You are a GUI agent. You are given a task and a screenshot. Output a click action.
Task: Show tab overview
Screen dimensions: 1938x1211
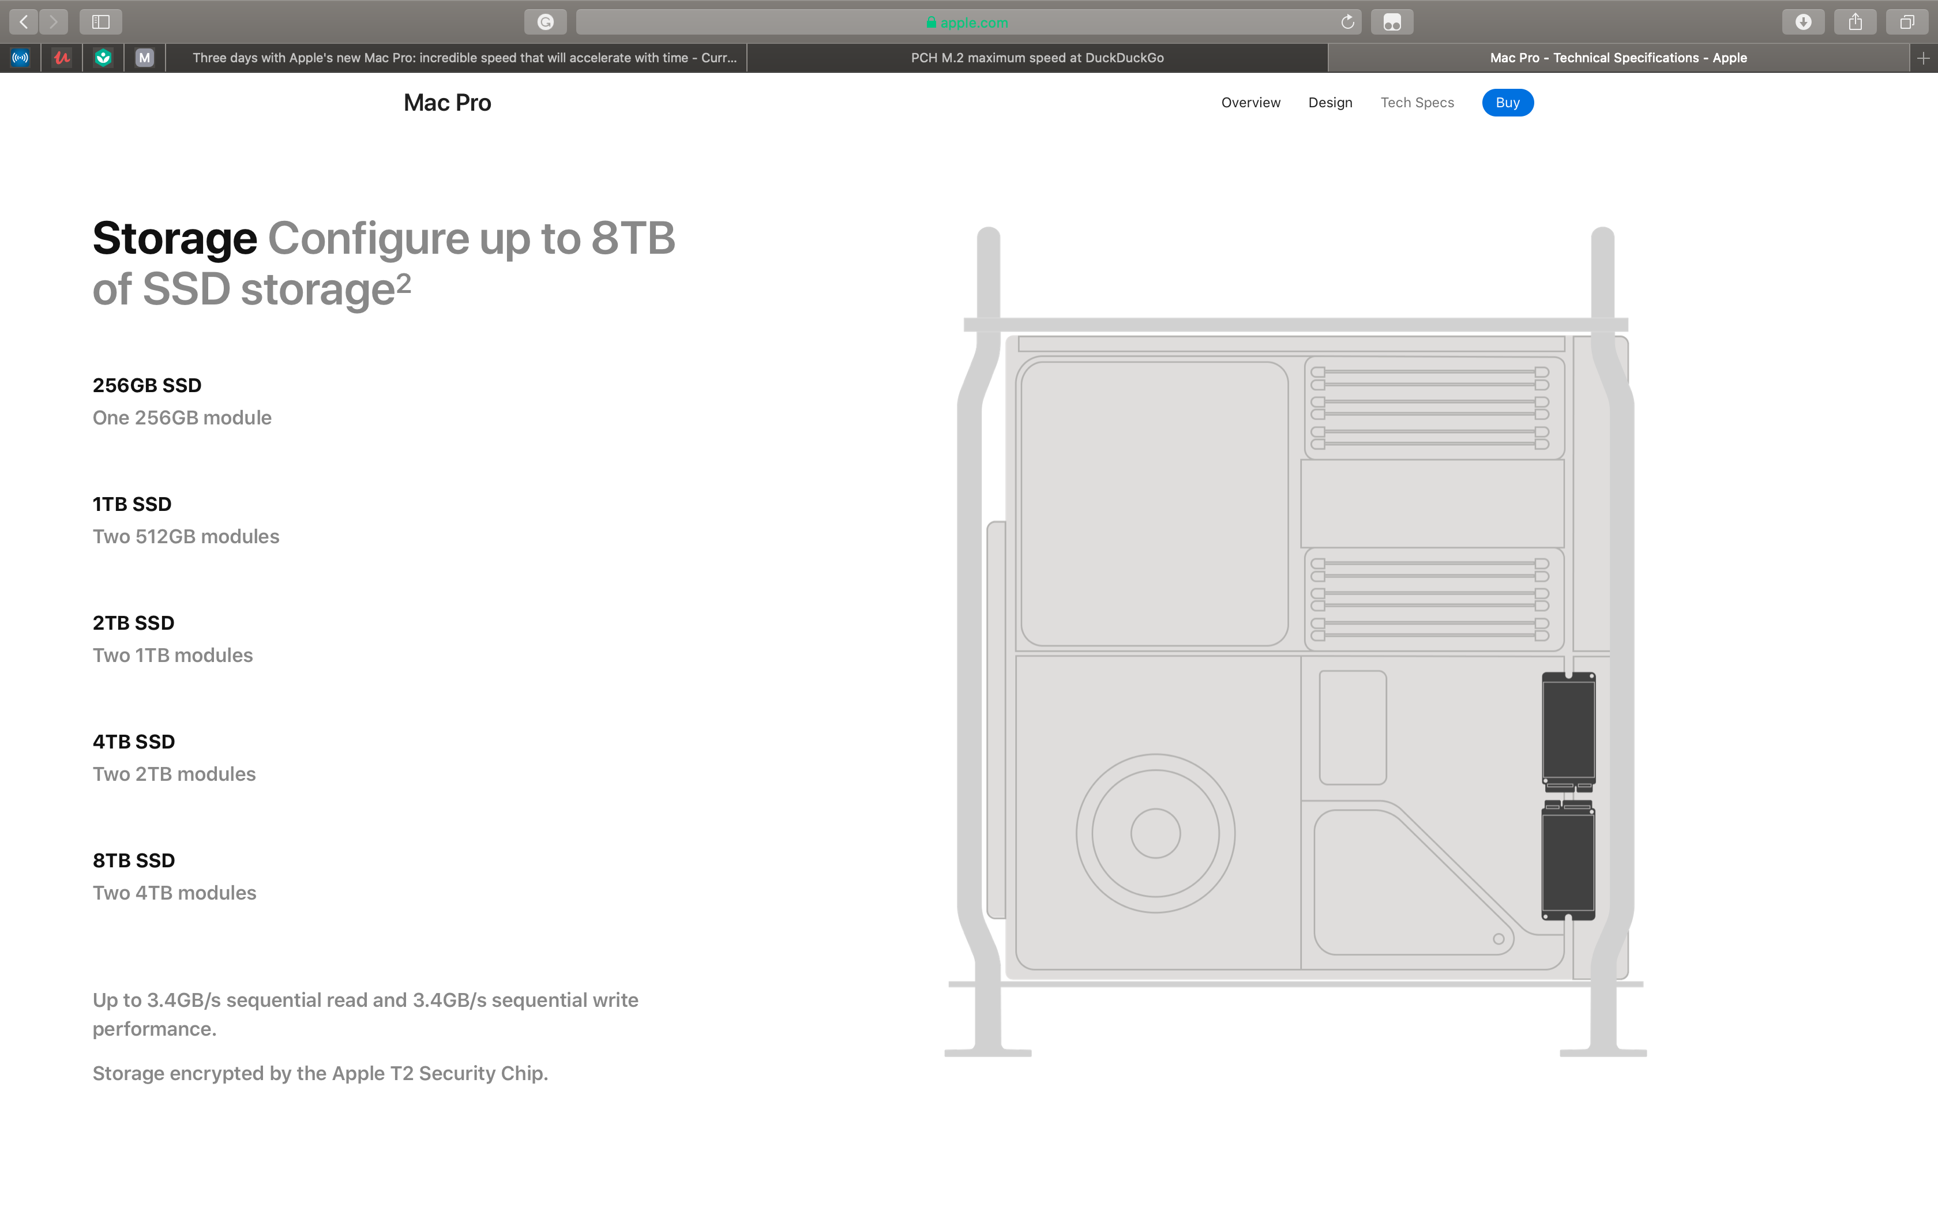1907,22
